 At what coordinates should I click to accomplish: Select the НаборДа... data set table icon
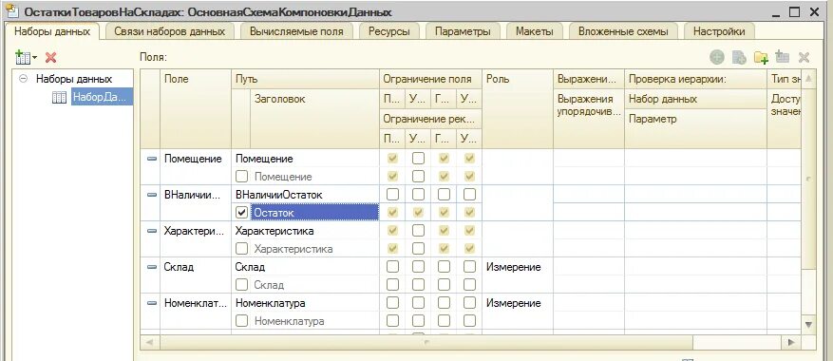pos(60,97)
